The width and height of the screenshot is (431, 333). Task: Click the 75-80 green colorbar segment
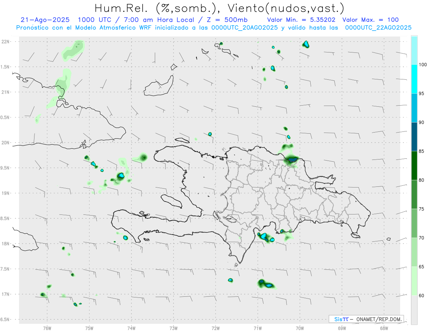[414, 194]
